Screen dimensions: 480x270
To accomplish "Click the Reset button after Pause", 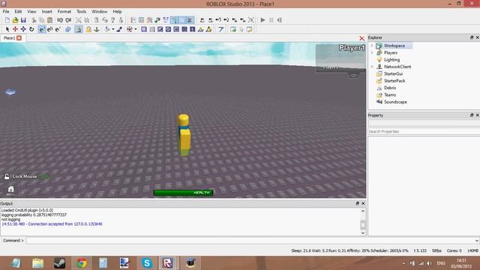I will click(279, 20).
